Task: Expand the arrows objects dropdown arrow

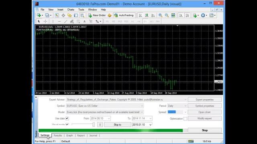Action: pyautogui.click(x=100, y=21)
